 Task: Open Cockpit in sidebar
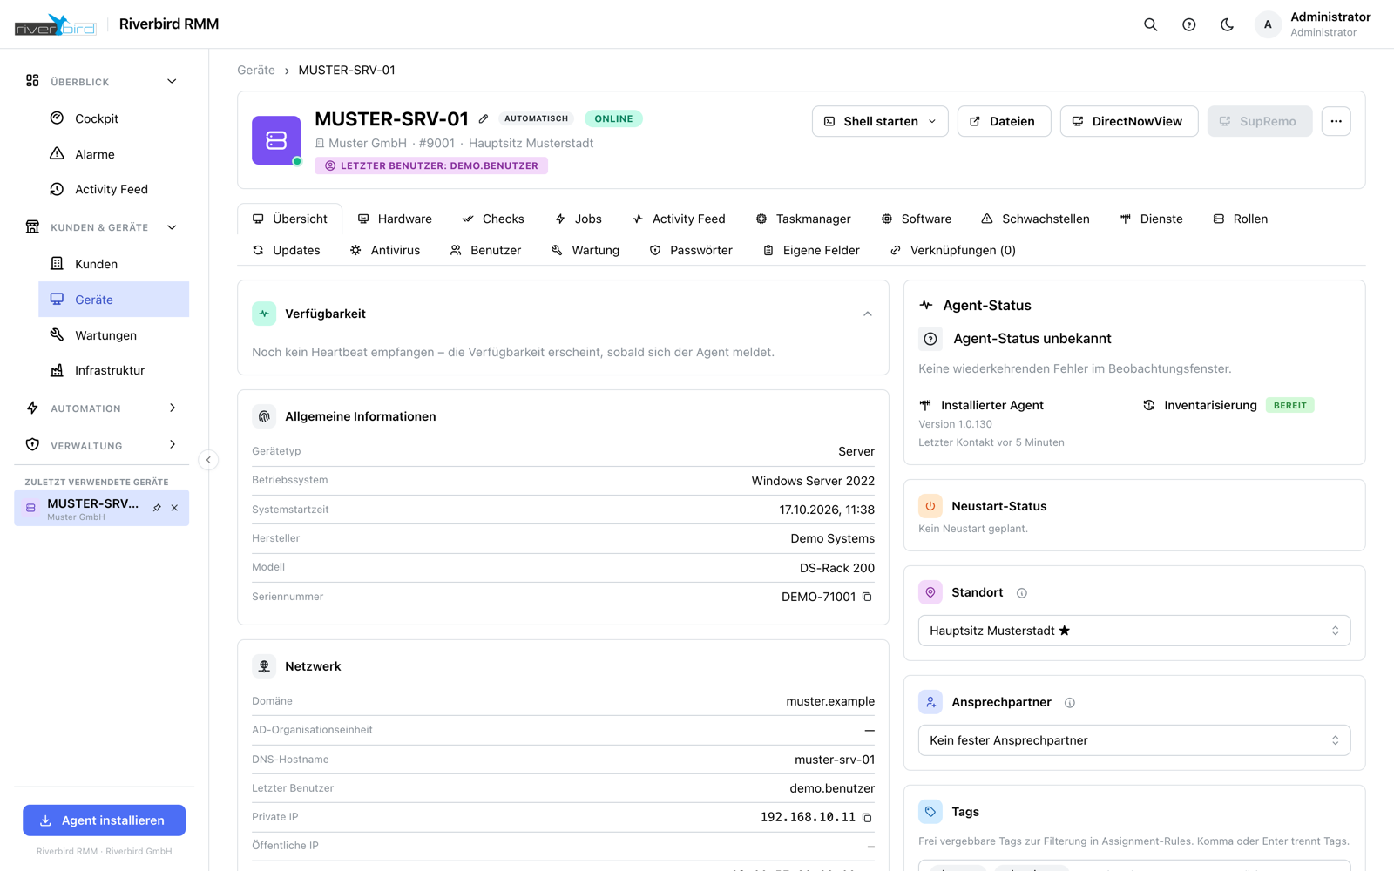113,118
